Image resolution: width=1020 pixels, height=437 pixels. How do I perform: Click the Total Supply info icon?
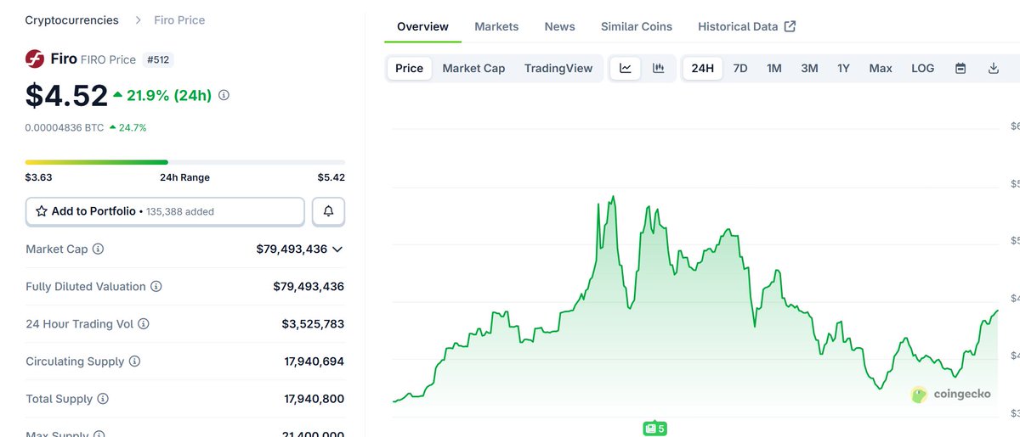103,399
